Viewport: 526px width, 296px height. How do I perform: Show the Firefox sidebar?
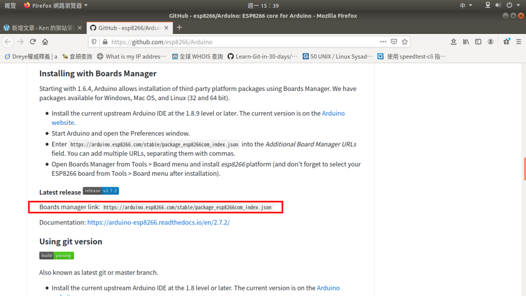pos(478,42)
